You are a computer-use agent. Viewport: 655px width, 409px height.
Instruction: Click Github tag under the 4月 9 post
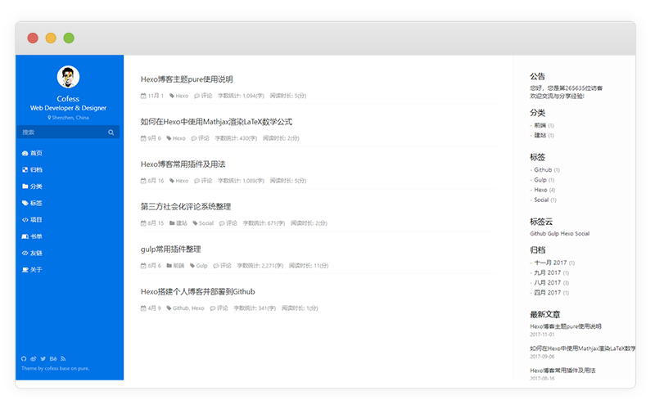(181, 308)
